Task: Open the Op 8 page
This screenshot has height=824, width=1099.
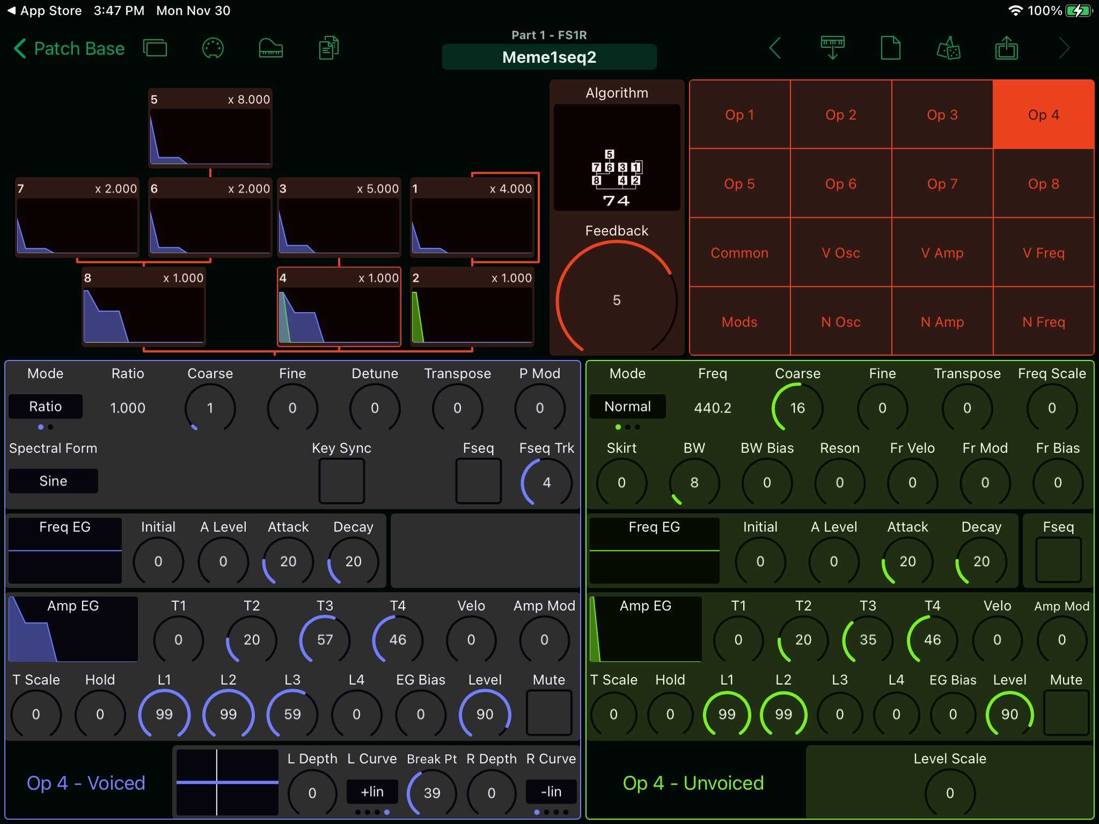Action: (x=1044, y=183)
